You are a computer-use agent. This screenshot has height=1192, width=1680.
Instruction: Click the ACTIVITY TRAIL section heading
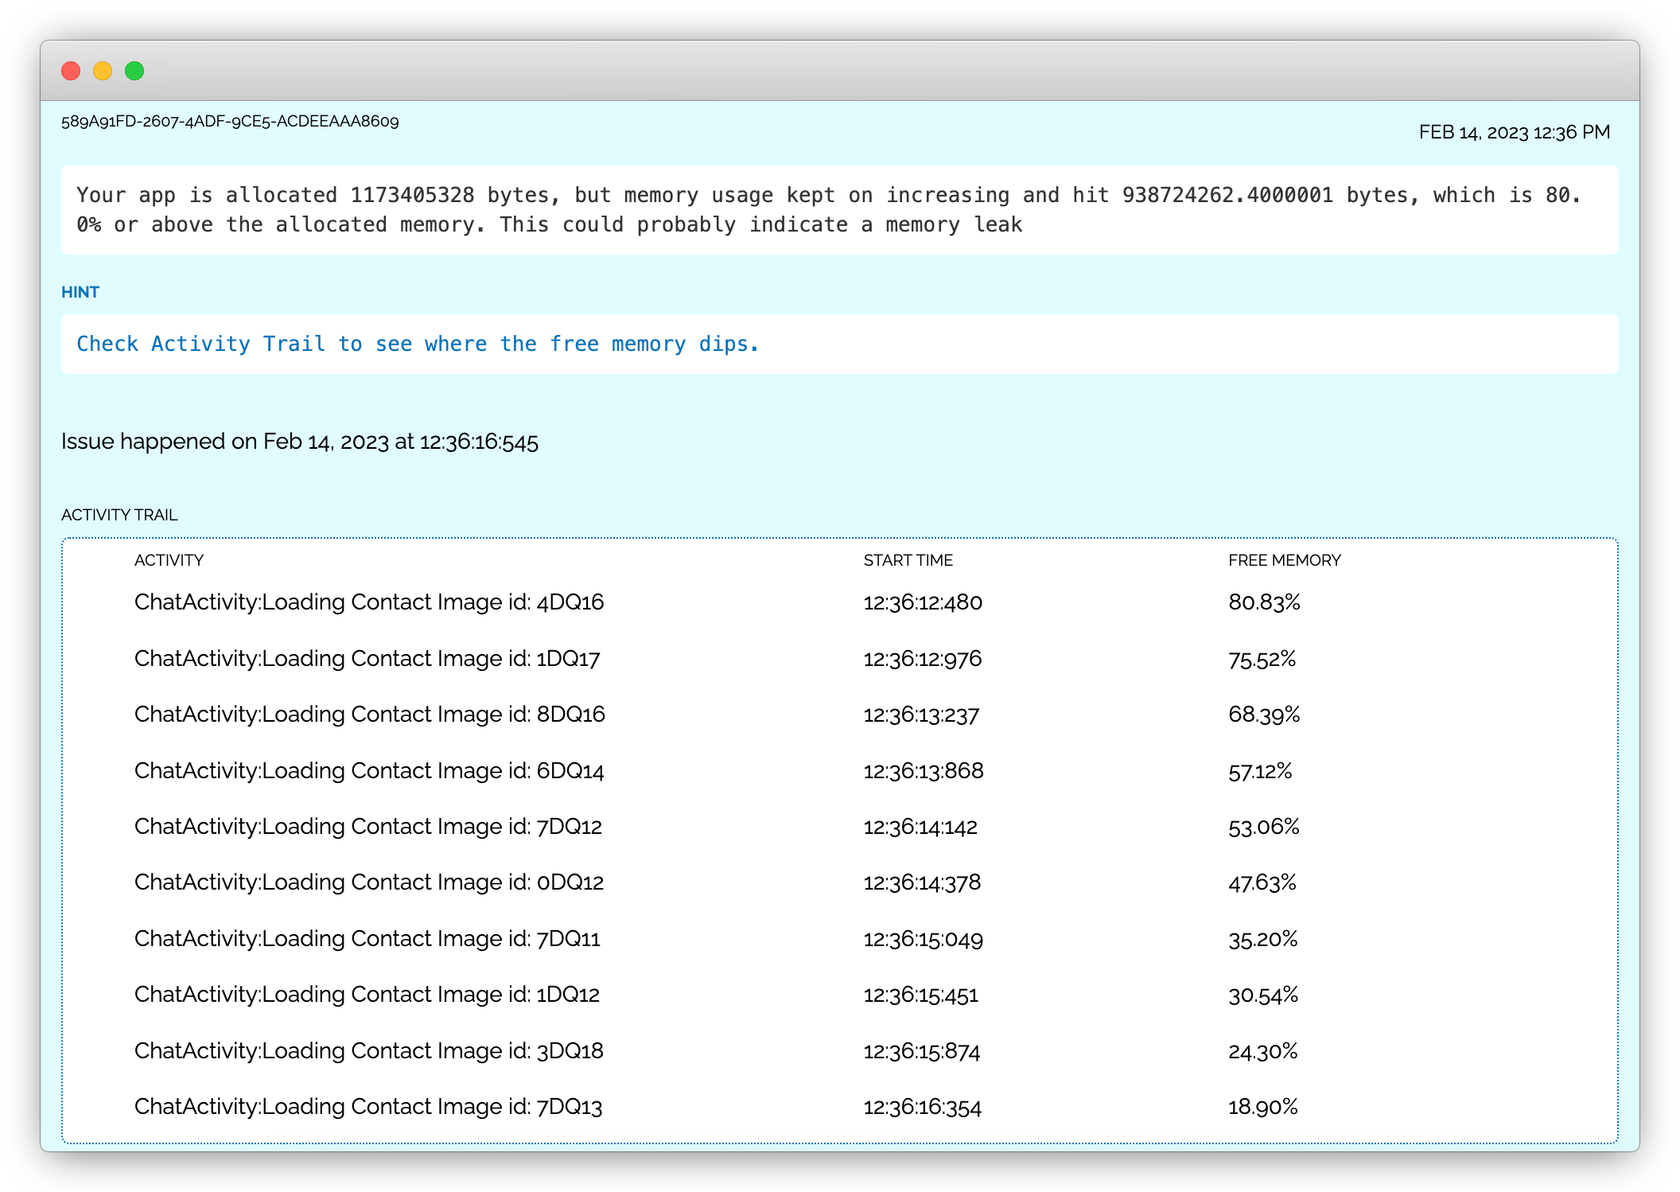coord(119,515)
